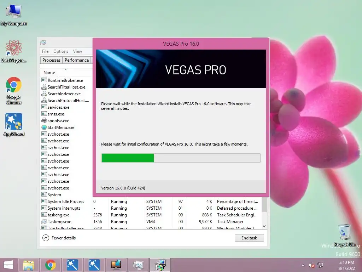This screenshot has width=362, height=272.
Task: Click the Windows Start button
Action: point(8,265)
